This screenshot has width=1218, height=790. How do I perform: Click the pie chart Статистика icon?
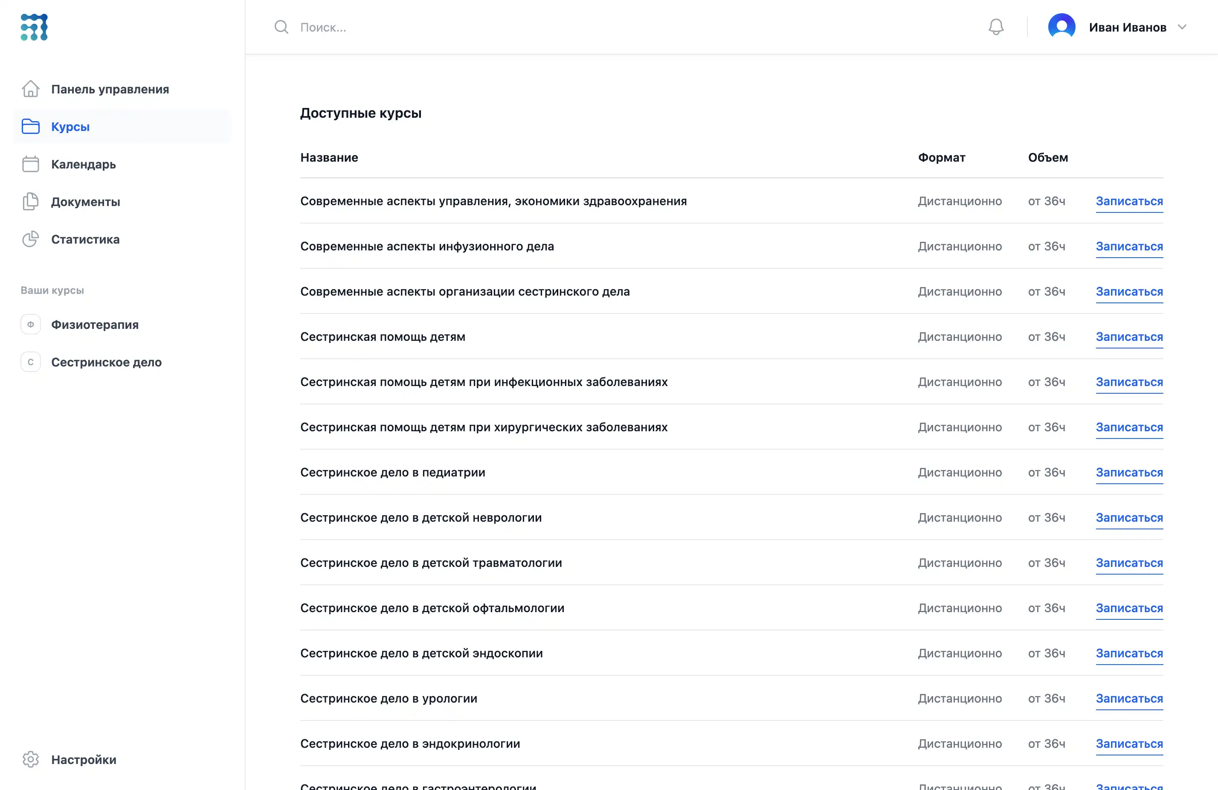(x=31, y=239)
